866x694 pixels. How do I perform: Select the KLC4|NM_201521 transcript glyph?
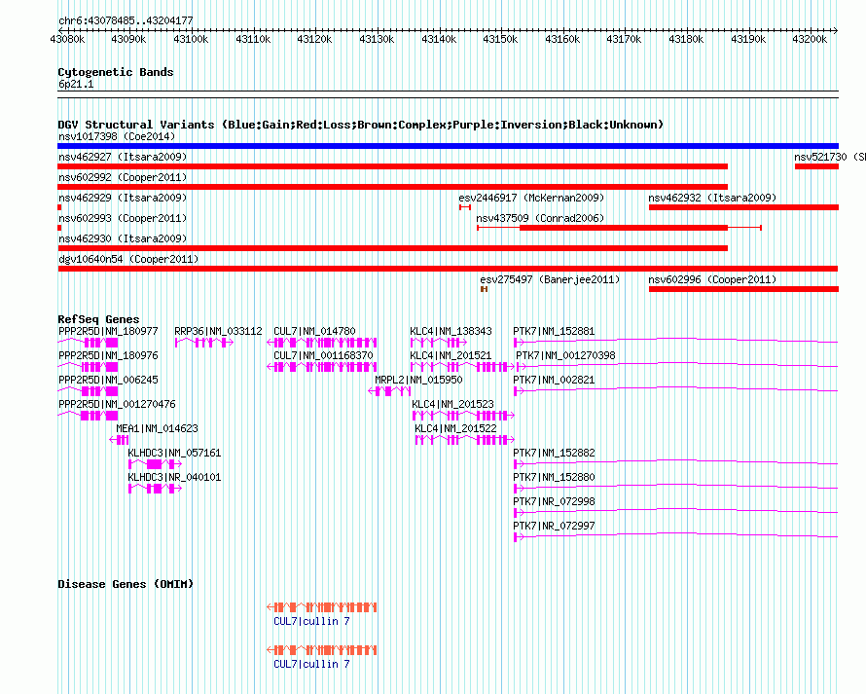click(x=463, y=367)
